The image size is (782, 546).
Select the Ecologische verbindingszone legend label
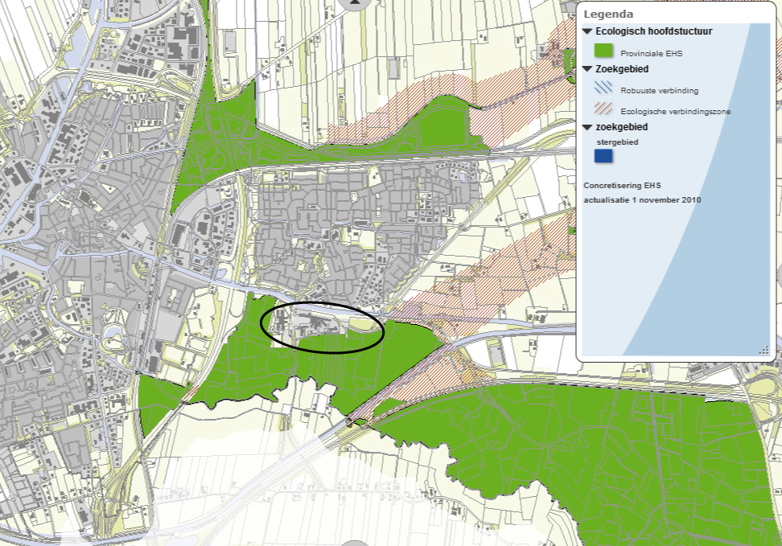675,111
